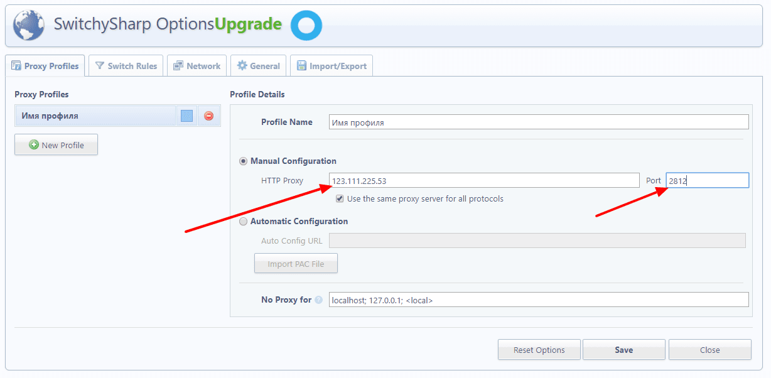Click the Port input field

click(x=708, y=181)
